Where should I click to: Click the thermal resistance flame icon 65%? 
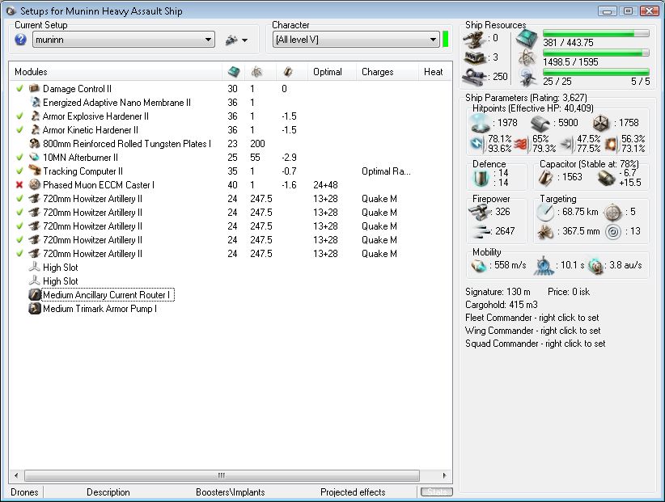[x=520, y=145]
